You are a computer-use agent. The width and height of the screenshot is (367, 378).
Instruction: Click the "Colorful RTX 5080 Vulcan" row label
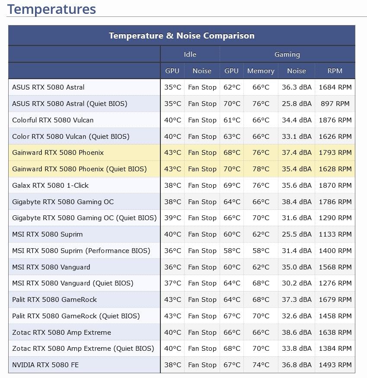(x=53, y=120)
